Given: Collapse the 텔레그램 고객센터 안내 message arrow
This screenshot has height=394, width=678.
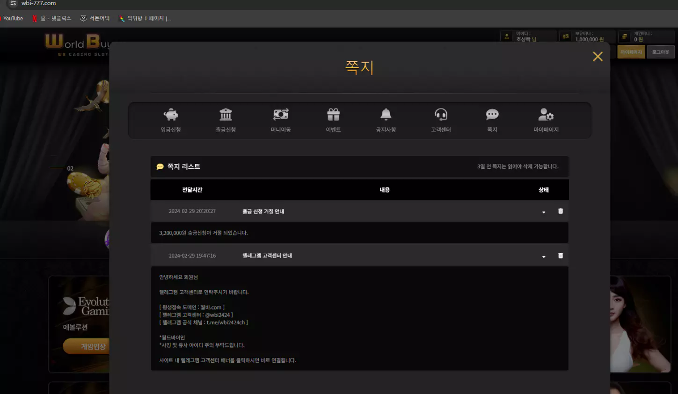Looking at the screenshot, I should click(544, 257).
